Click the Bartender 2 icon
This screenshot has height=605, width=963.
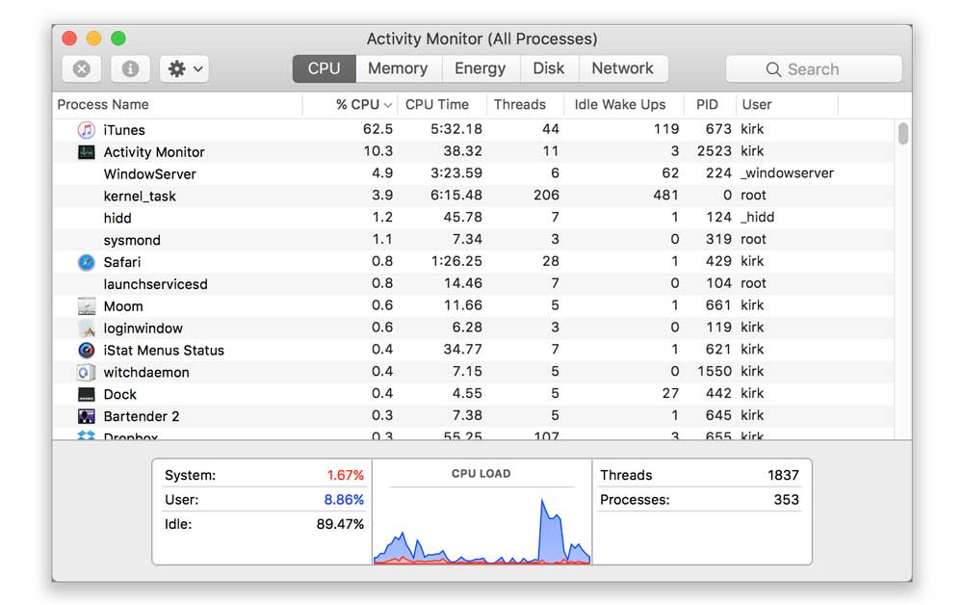(86, 416)
